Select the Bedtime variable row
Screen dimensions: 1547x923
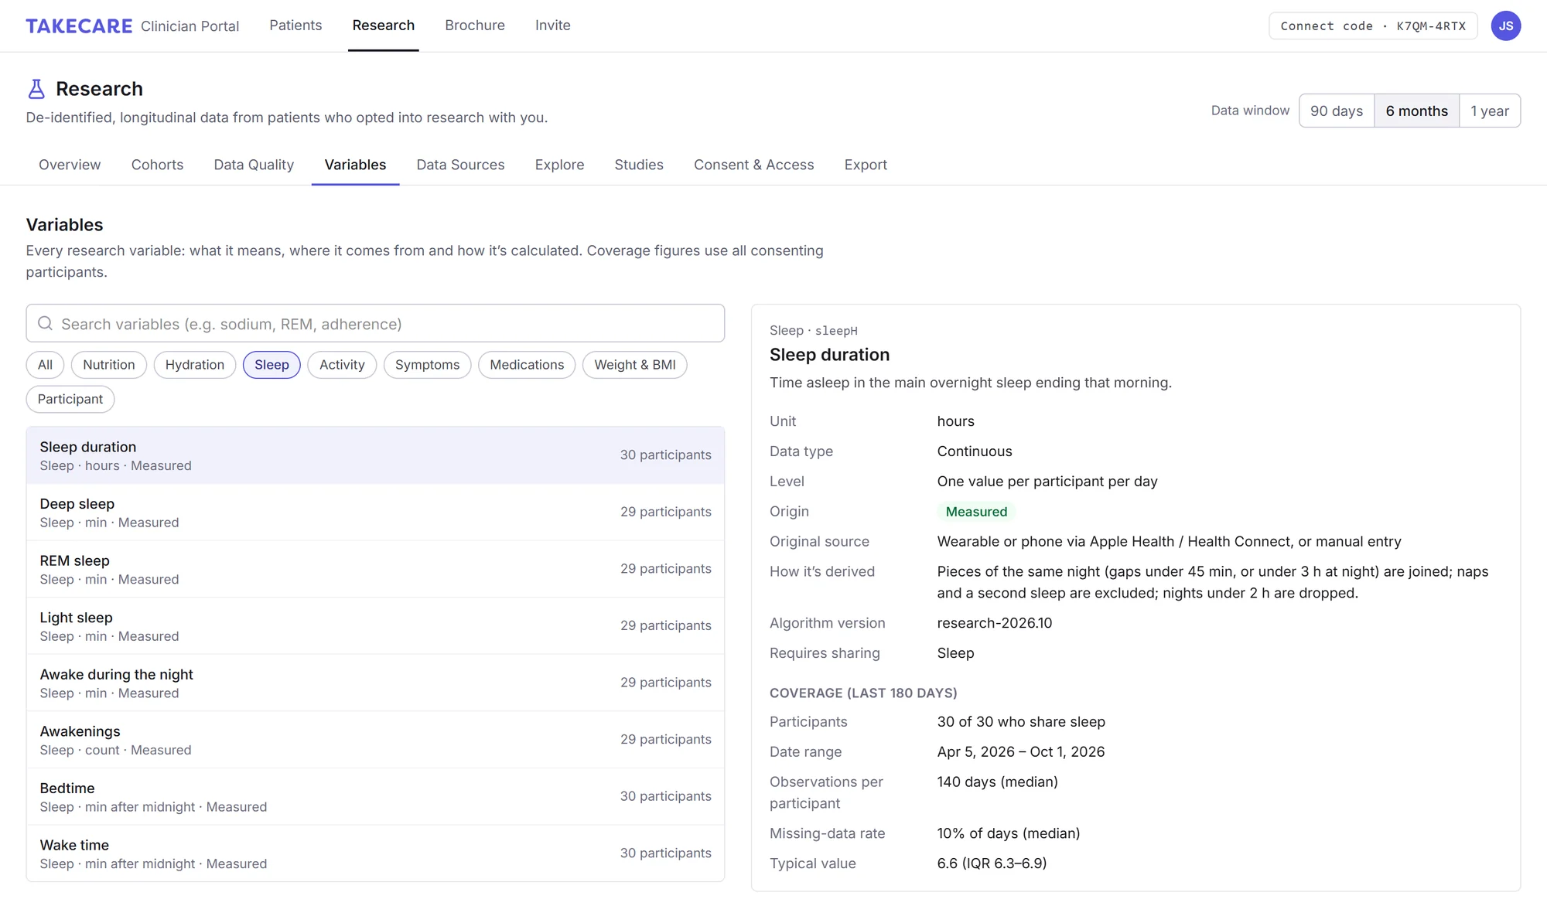(x=375, y=797)
